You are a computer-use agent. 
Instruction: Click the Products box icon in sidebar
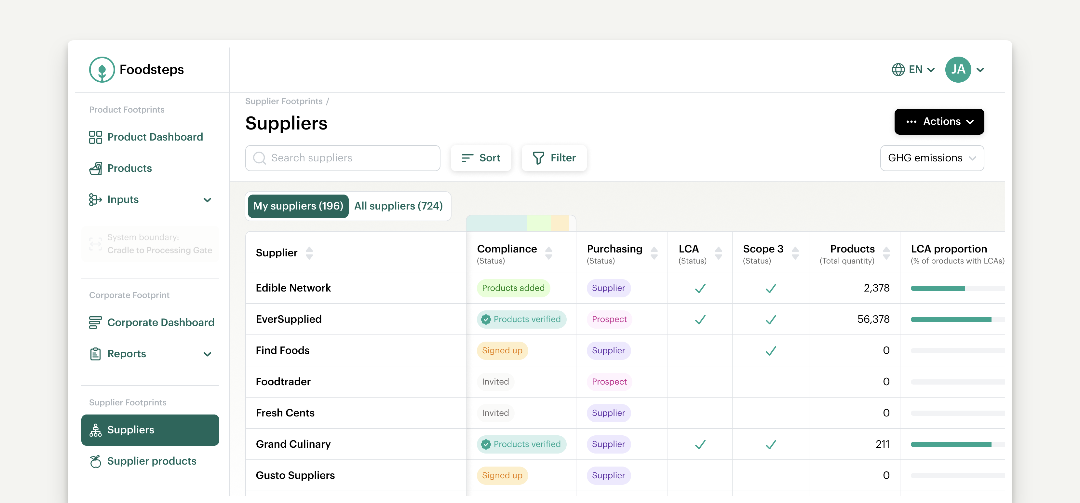click(x=95, y=169)
